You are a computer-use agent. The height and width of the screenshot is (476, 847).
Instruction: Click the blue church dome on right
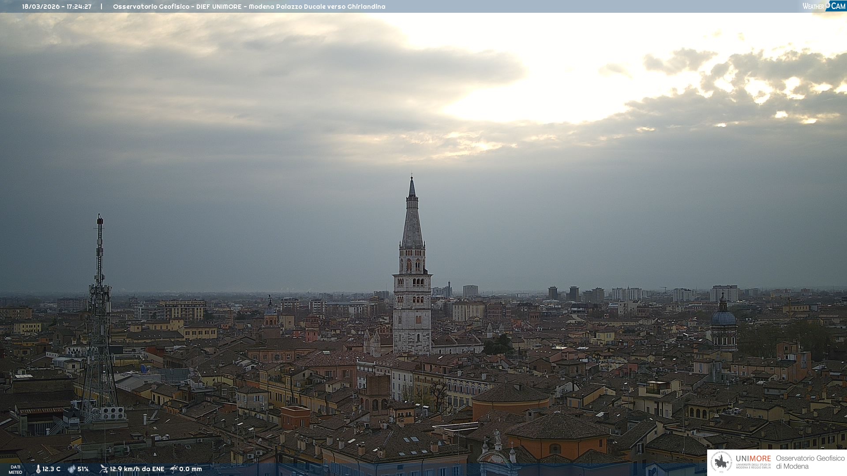click(x=723, y=318)
